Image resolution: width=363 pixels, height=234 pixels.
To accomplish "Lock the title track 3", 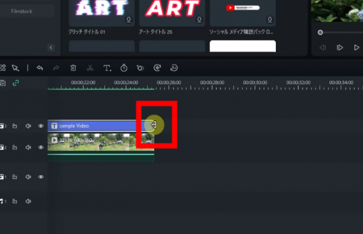I will 15,126.
